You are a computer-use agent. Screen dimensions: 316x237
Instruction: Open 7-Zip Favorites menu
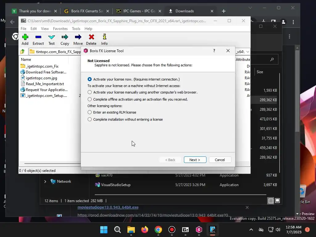(60, 29)
